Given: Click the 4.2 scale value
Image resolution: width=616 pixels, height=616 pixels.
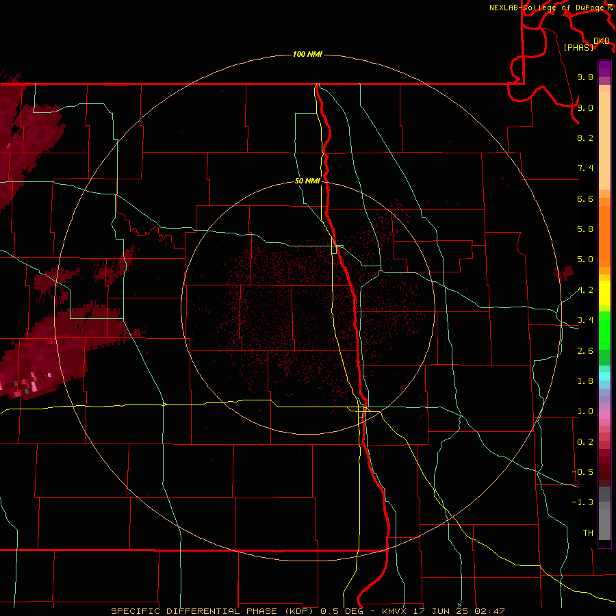Looking at the screenshot, I should [x=585, y=290].
